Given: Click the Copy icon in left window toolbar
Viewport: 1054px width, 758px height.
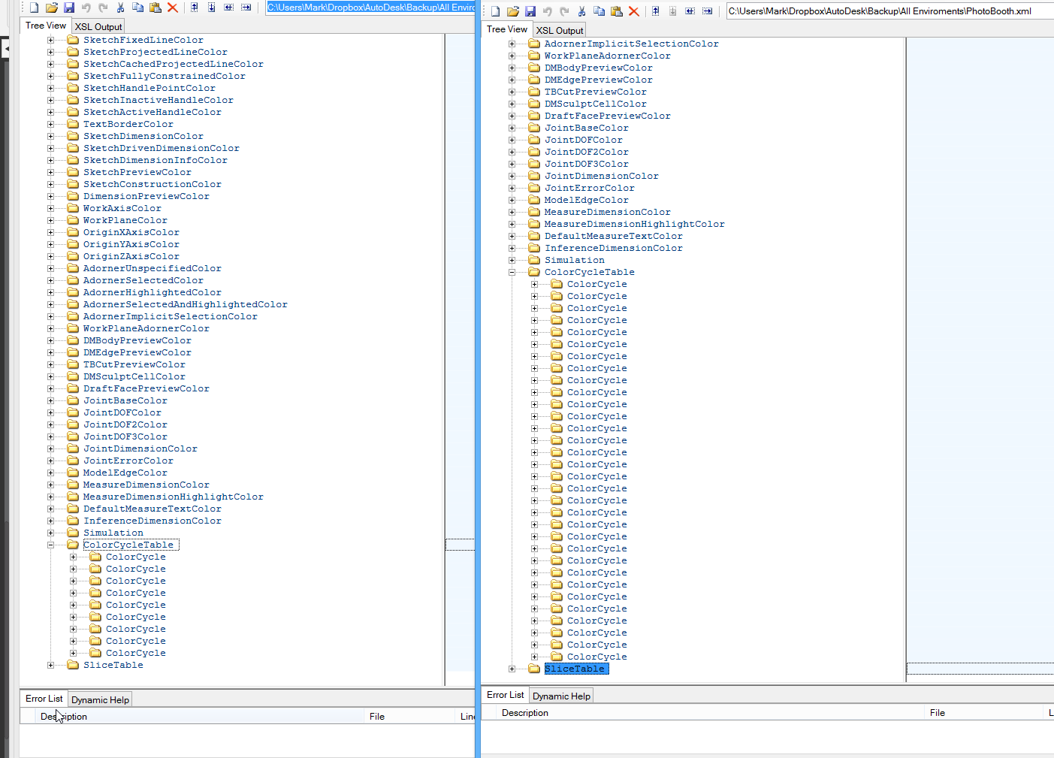Looking at the screenshot, I should click(137, 8).
